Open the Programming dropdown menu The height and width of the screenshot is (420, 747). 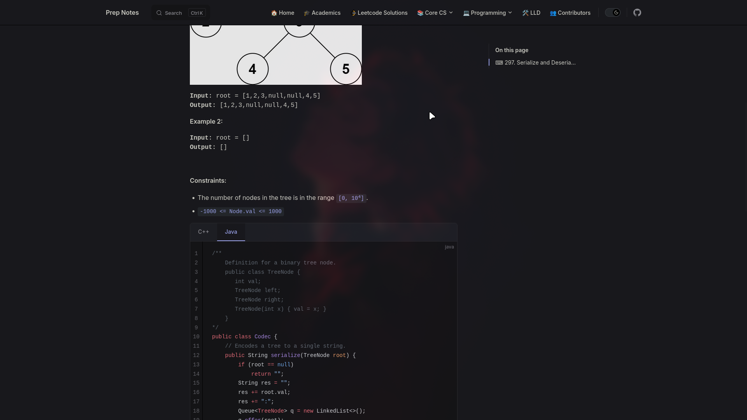[x=510, y=13]
